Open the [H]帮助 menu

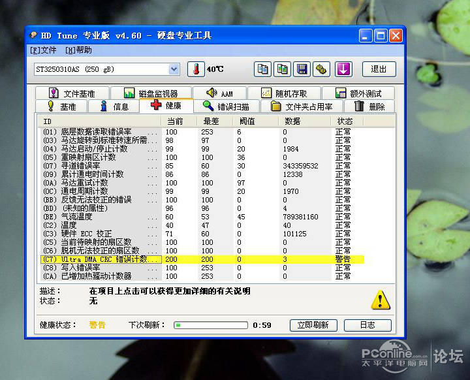click(x=78, y=50)
